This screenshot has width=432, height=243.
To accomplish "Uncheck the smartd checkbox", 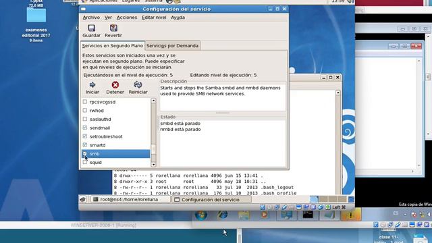I will pos(85,144).
